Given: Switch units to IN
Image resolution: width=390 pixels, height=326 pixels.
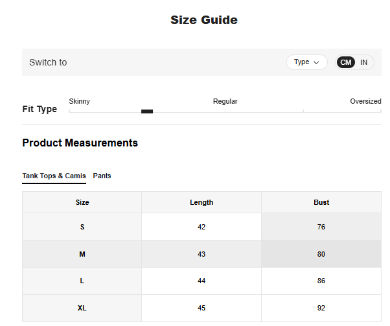Looking at the screenshot, I should click(x=364, y=62).
